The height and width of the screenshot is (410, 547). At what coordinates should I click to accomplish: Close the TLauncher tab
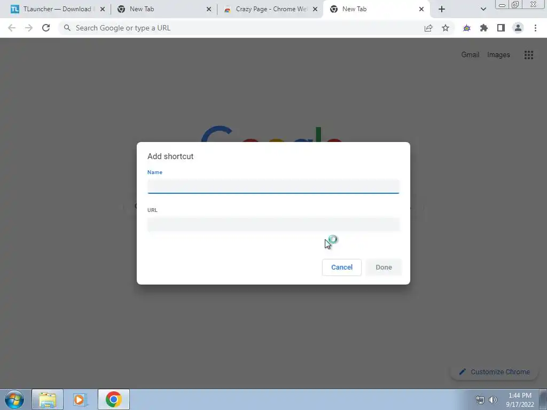click(103, 9)
